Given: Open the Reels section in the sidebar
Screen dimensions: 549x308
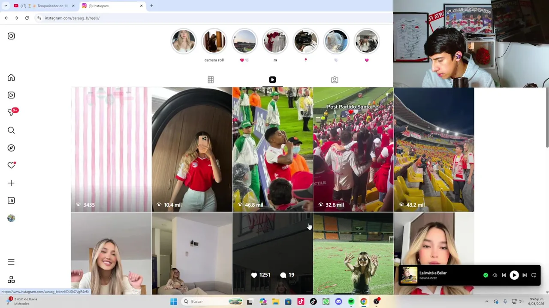Looking at the screenshot, I should click(11, 95).
